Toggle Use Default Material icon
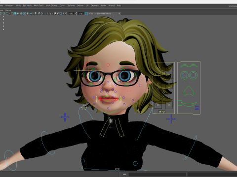Image resolution: width=237 pixels, height=177 pixels. point(18,13)
